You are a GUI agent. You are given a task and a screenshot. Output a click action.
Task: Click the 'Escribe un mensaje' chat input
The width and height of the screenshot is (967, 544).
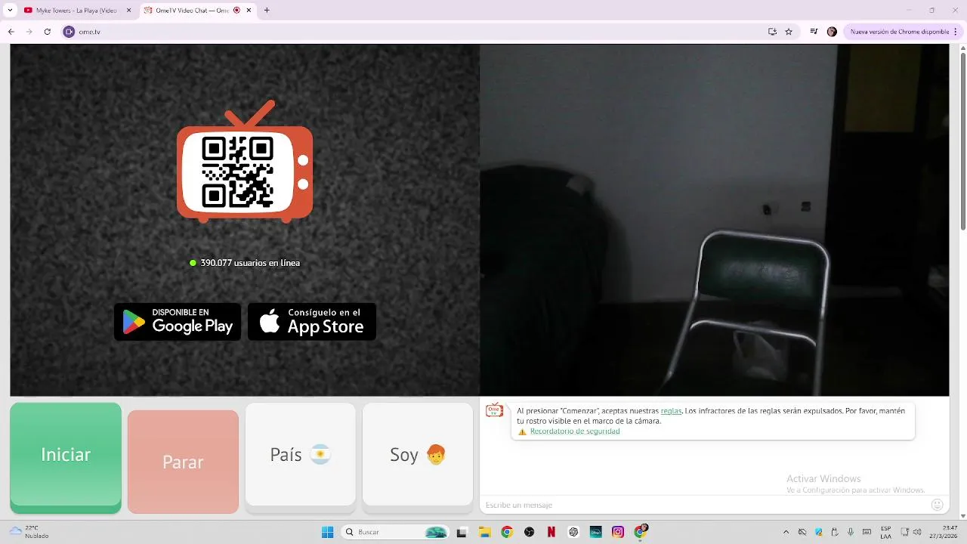pos(703,505)
